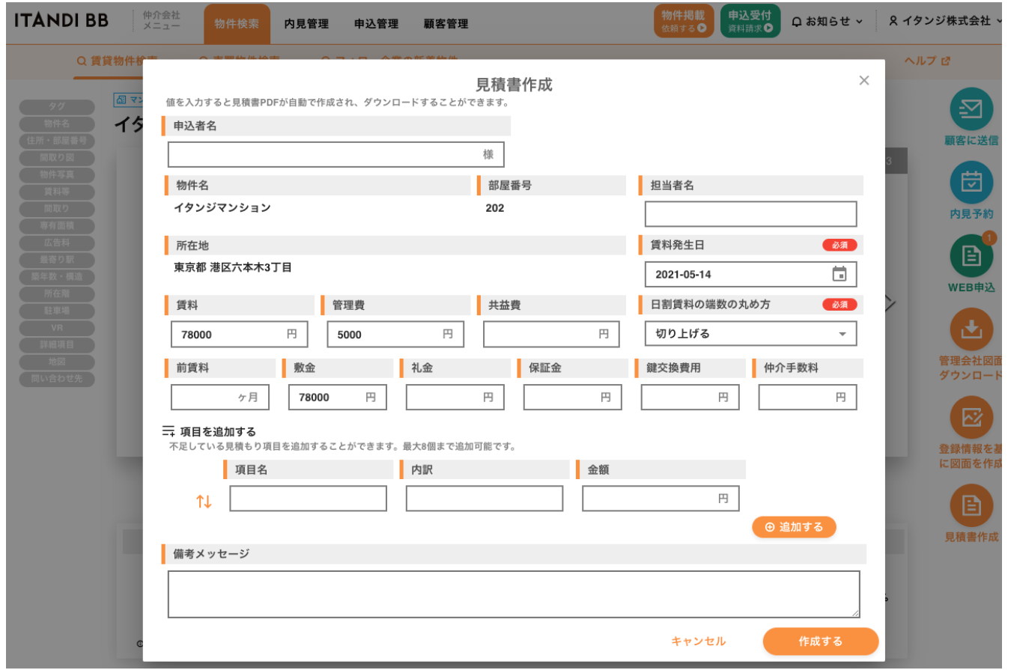Click the 担当者名 input field
The image size is (1011, 670).
(750, 214)
